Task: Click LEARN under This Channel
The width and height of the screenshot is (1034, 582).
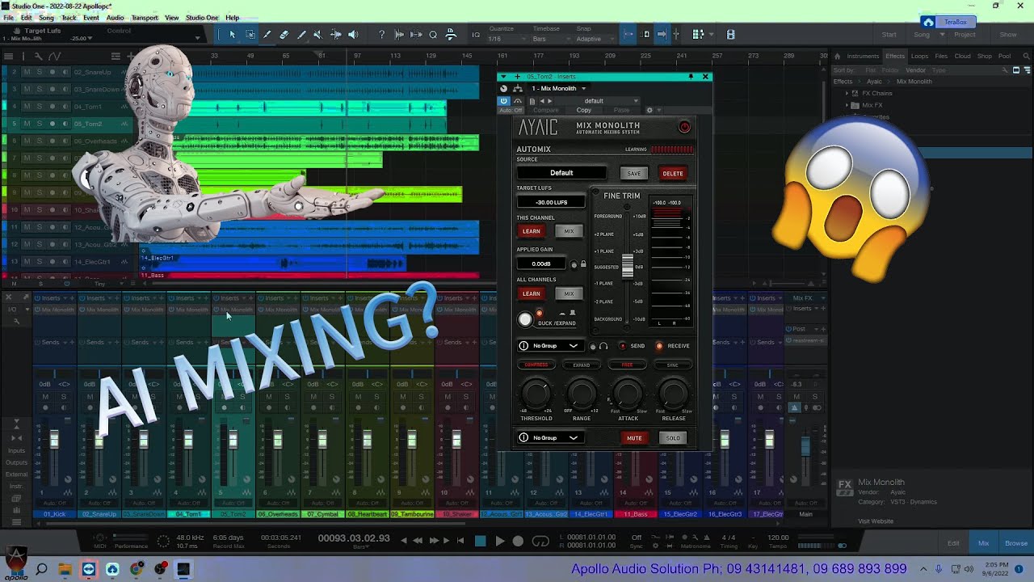Action: click(531, 231)
